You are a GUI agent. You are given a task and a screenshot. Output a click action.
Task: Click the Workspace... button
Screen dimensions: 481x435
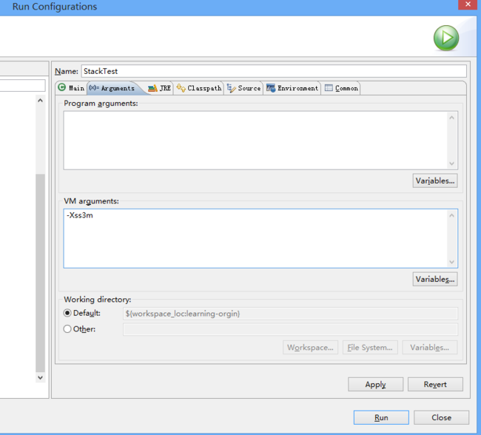tap(310, 347)
